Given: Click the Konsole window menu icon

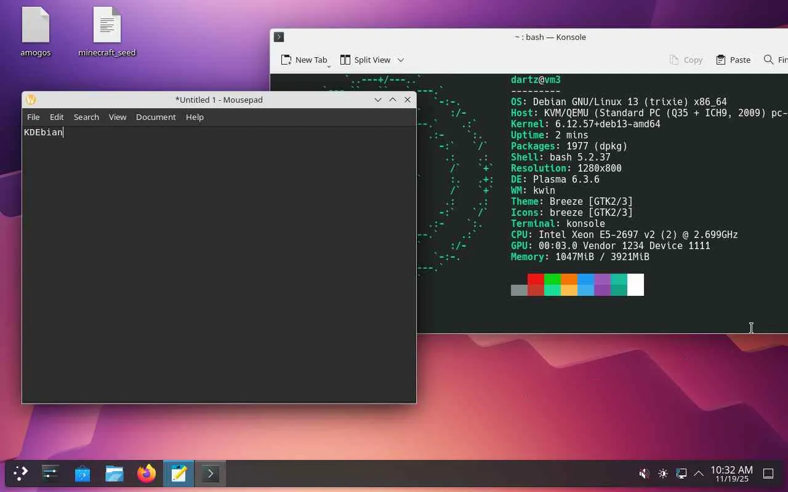Looking at the screenshot, I should coord(279,37).
